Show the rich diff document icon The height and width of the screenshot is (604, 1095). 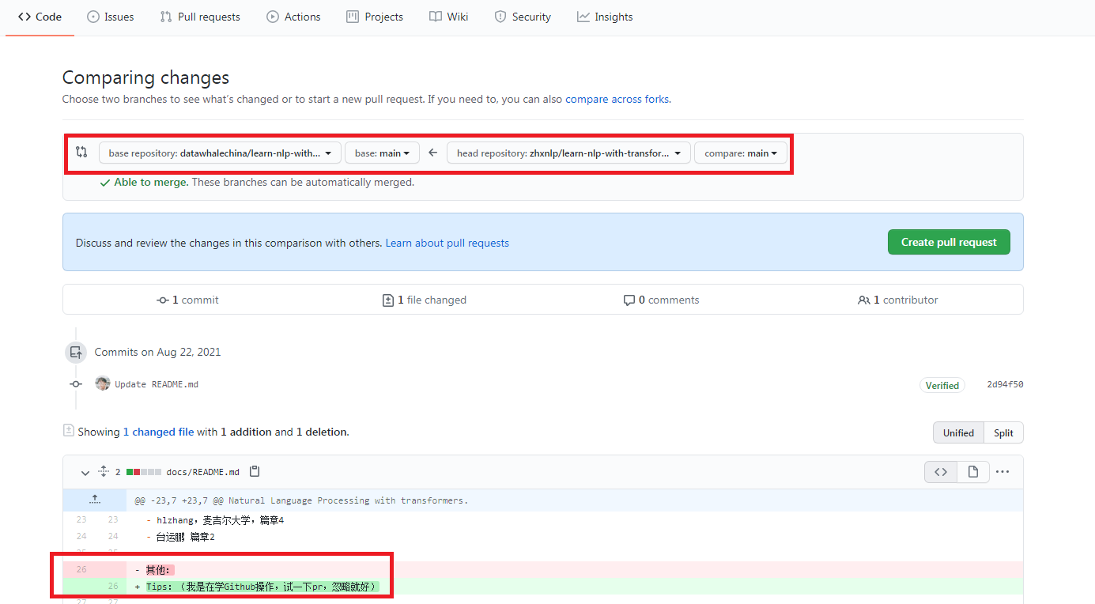pyautogui.click(x=973, y=472)
